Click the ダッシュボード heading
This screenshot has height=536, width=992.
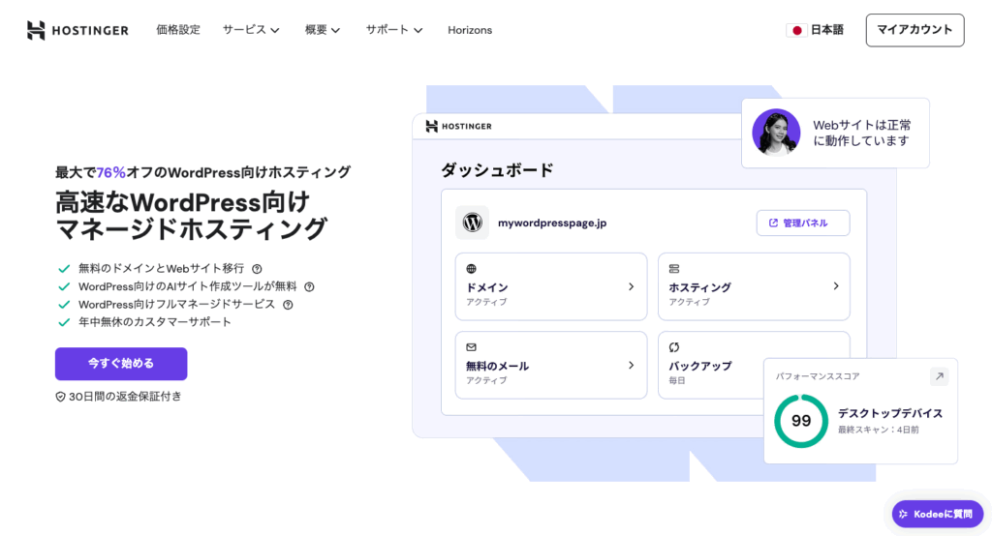497,170
